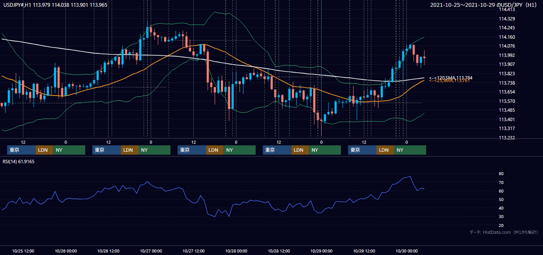Click the 120 SMA 113.784 label
Viewport: 543px width, 255px height.
[x=450, y=78]
